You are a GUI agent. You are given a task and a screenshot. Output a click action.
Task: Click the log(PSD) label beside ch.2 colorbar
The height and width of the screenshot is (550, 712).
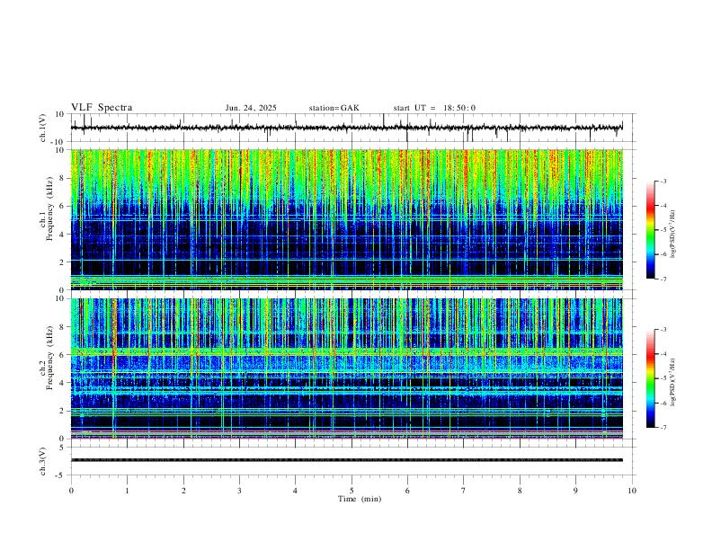pyautogui.click(x=672, y=383)
